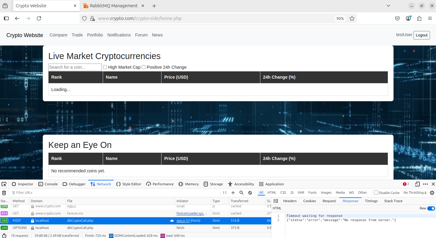
Task: Open the No Throttling dropdown
Action: pyautogui.click(x=415, y=193)
